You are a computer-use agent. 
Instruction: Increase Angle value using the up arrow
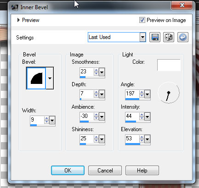point(142,92)
